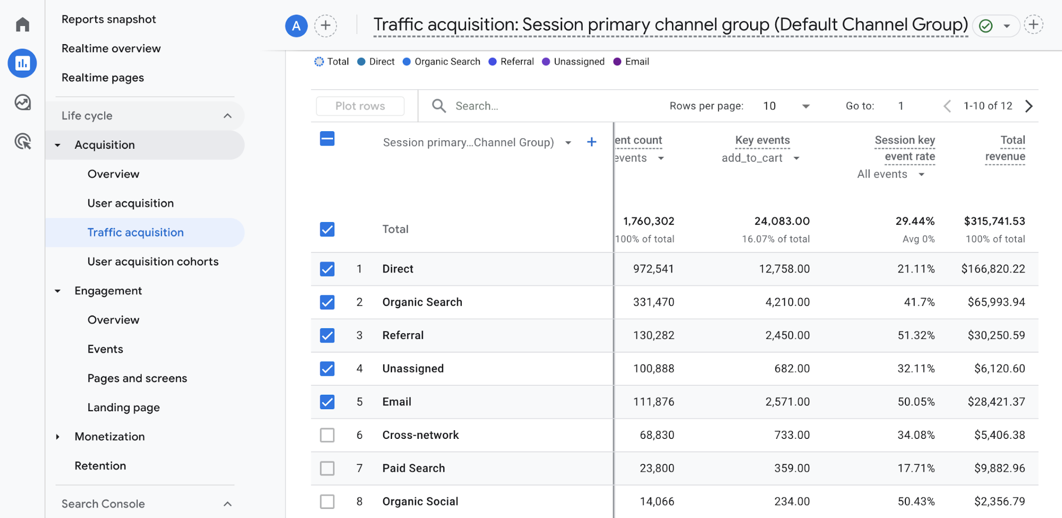The height and width of the screenshot is (518, 1062).
Task: Open User acquisition cohorts report
Action: [153, 261]
